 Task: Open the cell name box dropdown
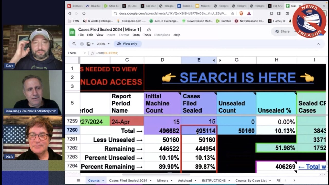click(85, 53)
